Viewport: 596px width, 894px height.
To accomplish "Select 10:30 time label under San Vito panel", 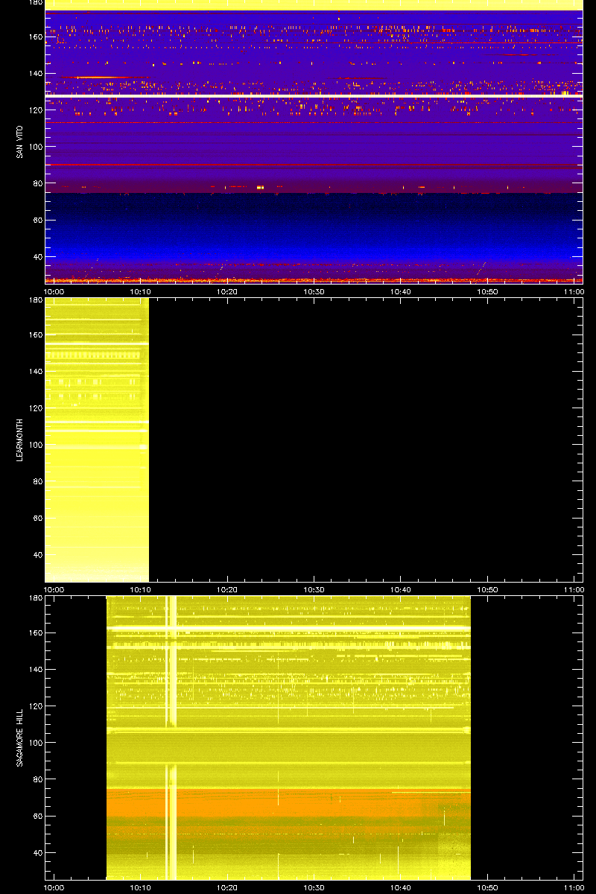I will [x=314, y=292].
